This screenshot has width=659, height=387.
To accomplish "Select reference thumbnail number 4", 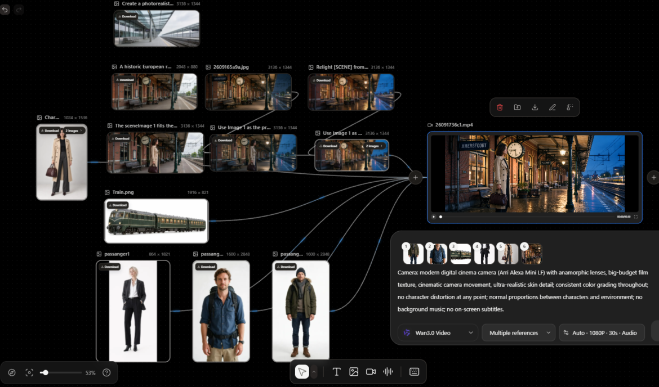I will 484,254.
